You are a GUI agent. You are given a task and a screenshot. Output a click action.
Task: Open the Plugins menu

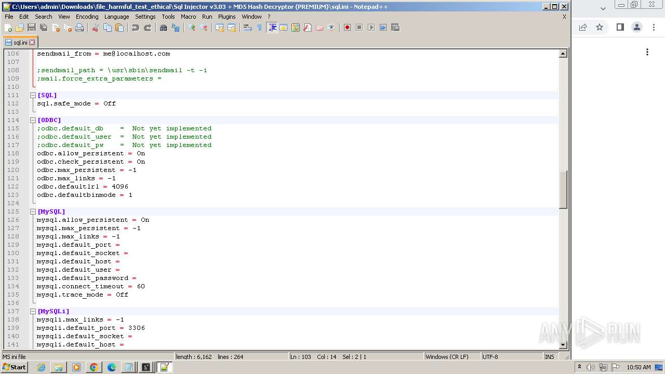click(227, 17)
